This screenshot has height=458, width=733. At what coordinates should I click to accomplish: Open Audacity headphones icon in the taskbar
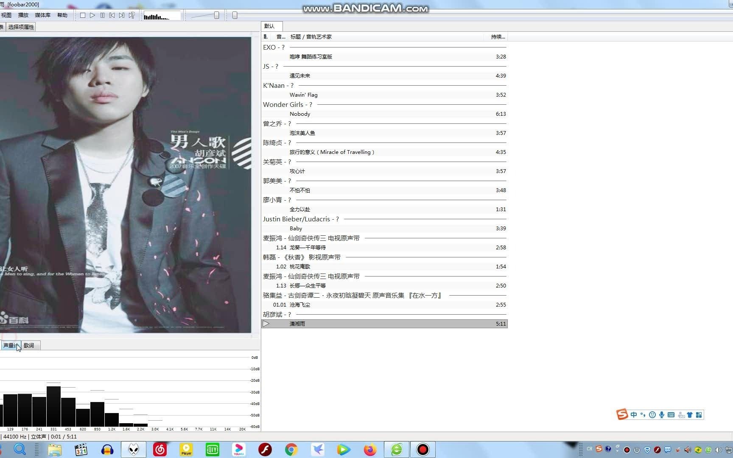coord(107,450)
